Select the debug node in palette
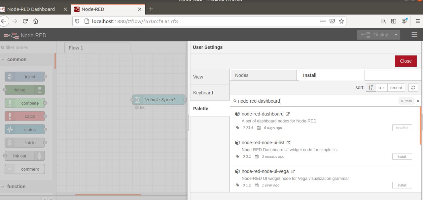 pyautogui.click(x=25, y=90)
